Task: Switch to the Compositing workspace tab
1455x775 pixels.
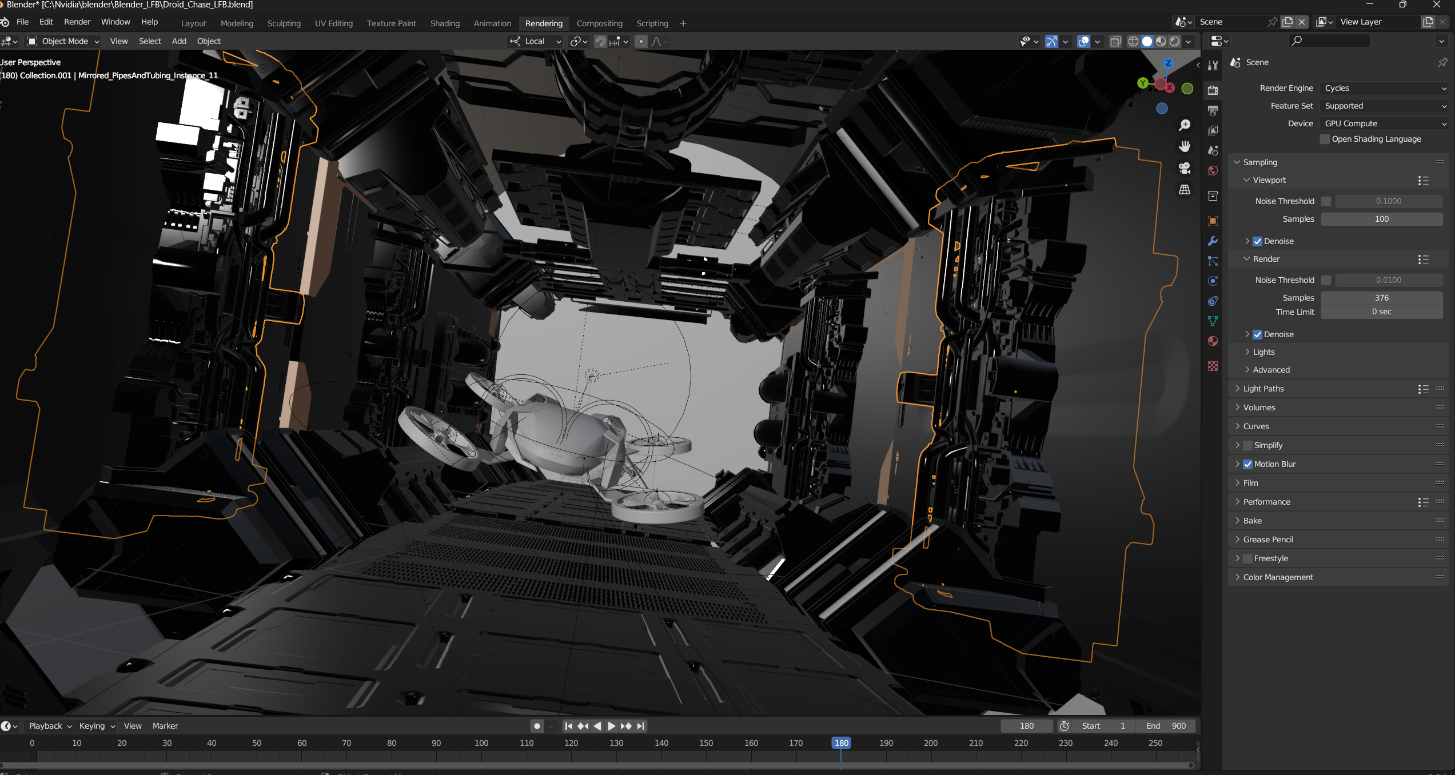Action: point(599,23)
